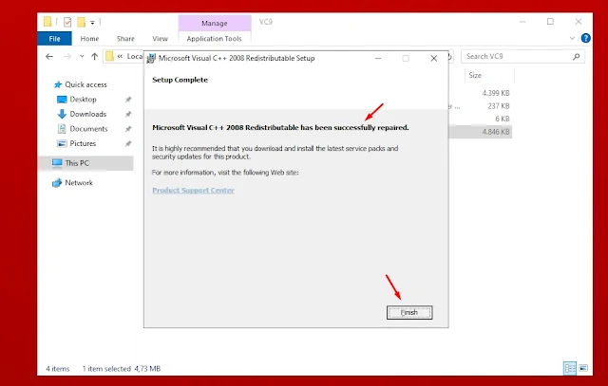
Task: Unpin Pictures using its pin icon
Action: tap(128, 143)
